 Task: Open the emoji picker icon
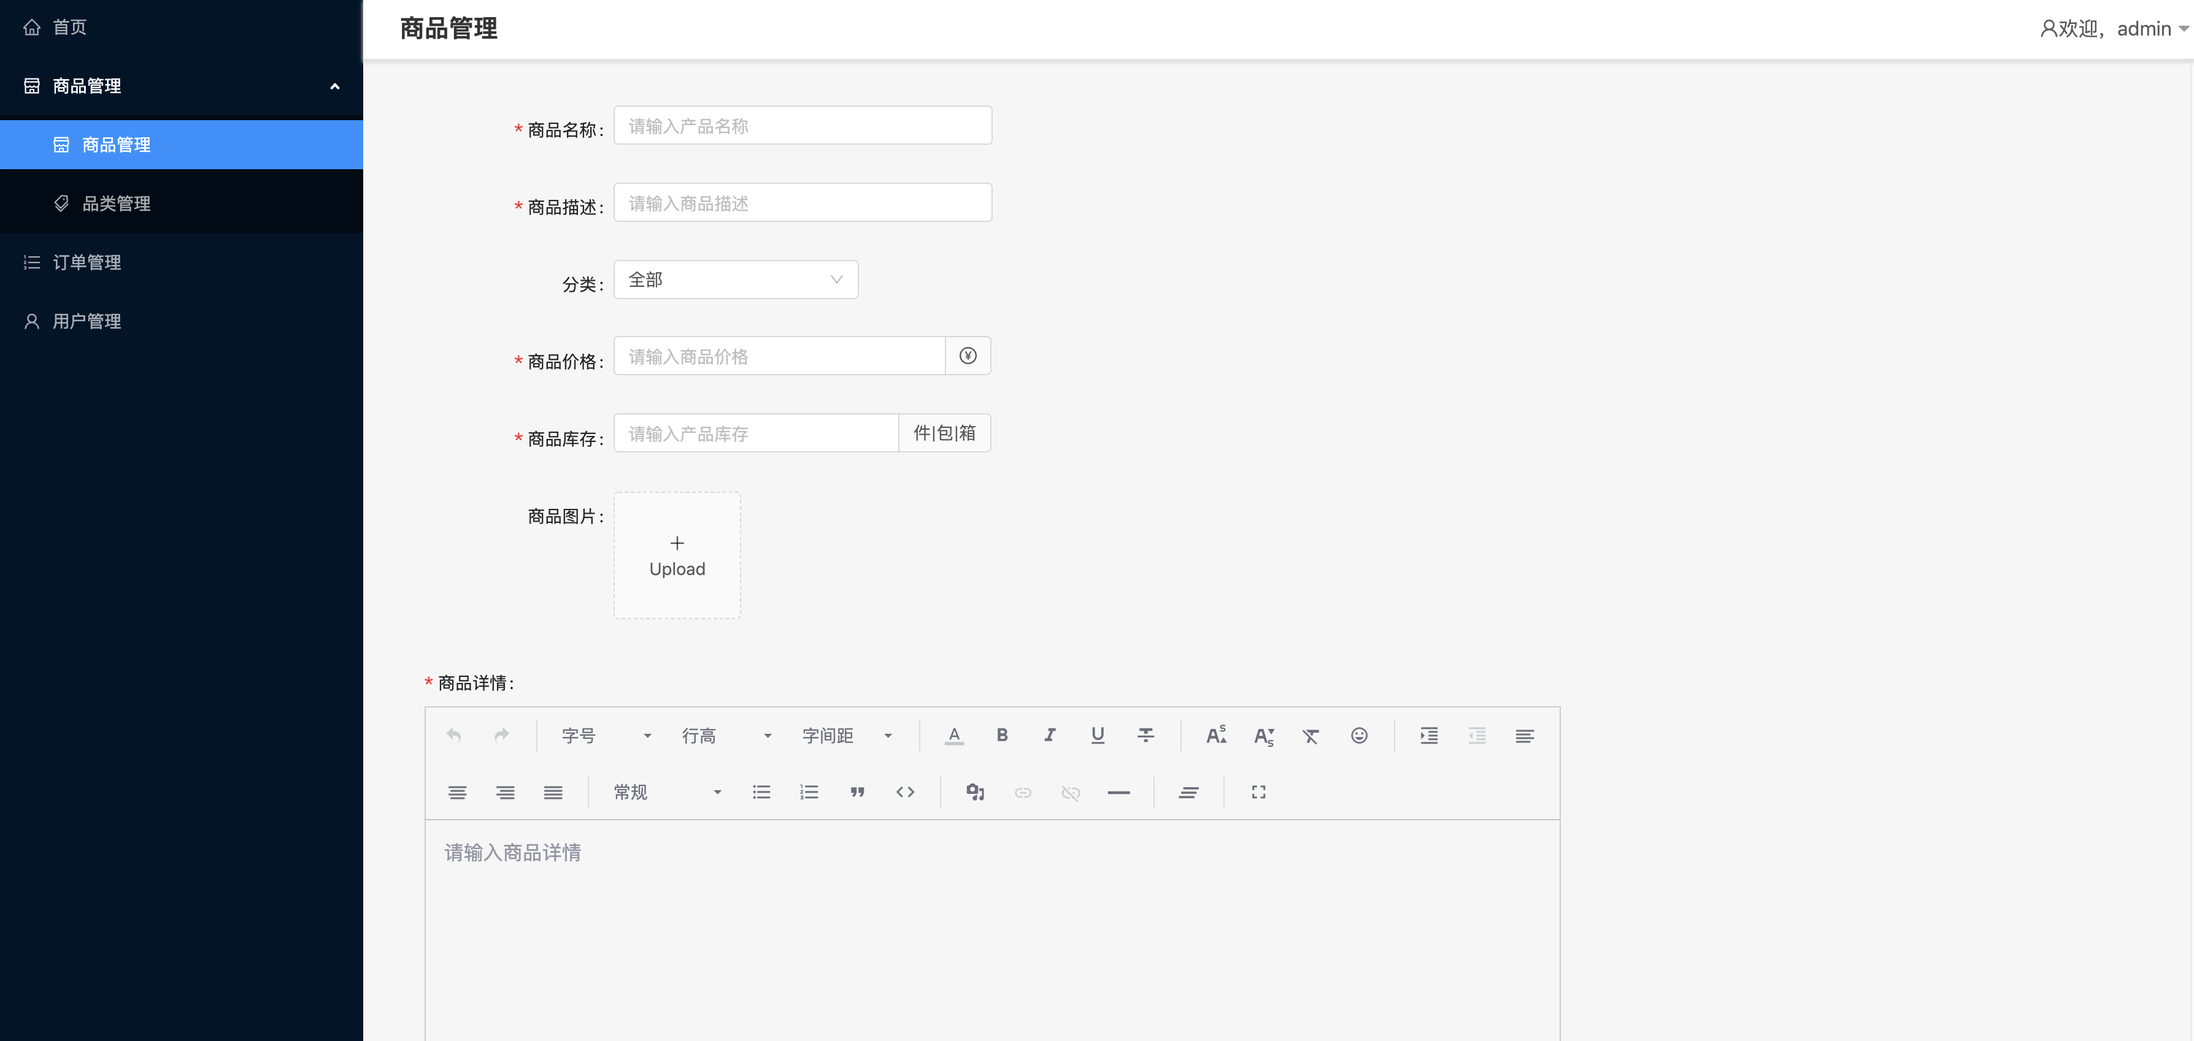1358,736
